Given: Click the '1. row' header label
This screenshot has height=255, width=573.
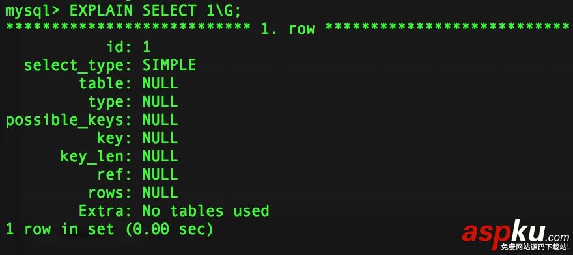Looking at the screenshot, I should 288,29.
